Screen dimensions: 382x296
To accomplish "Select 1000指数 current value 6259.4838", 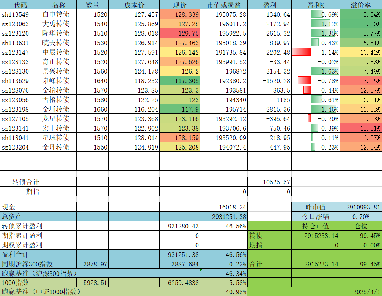I will tap(179, 283).
